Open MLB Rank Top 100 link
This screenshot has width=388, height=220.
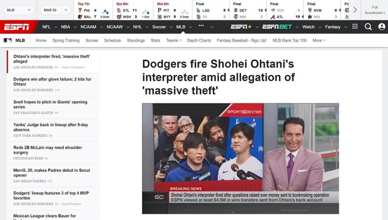click(289, 40)
